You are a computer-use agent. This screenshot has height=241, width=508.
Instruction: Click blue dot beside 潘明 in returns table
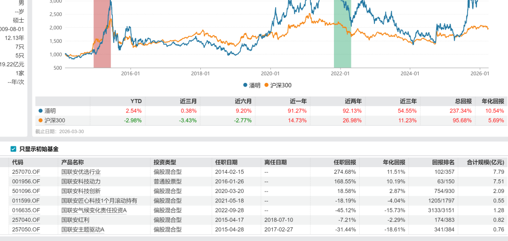40,111
